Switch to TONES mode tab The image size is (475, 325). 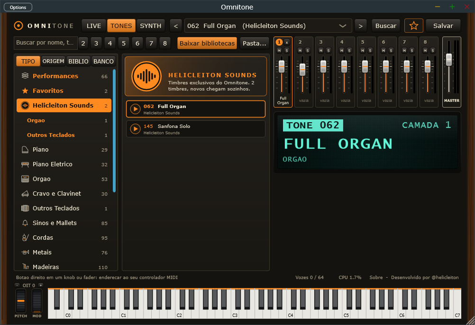pyautogui.click(x=121, y=26)
